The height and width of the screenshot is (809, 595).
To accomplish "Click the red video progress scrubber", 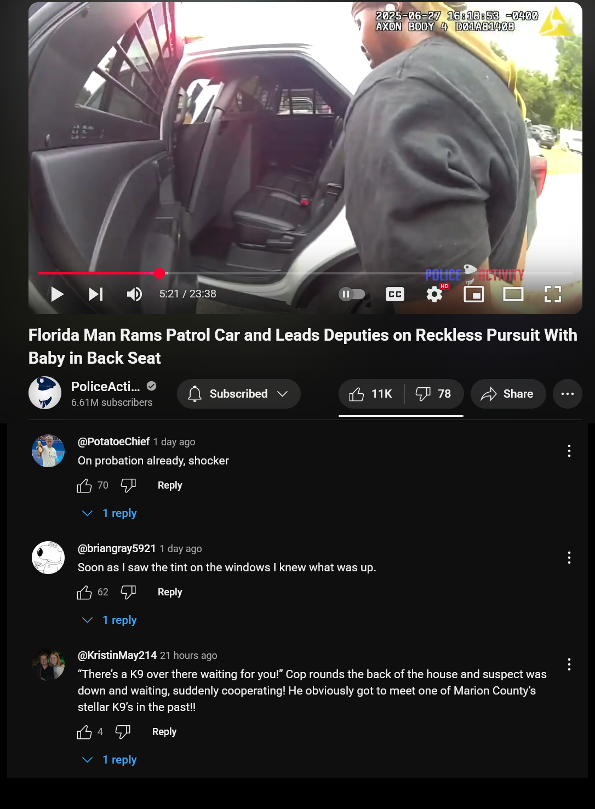I will pyautogui.click(x=159, y=273).
